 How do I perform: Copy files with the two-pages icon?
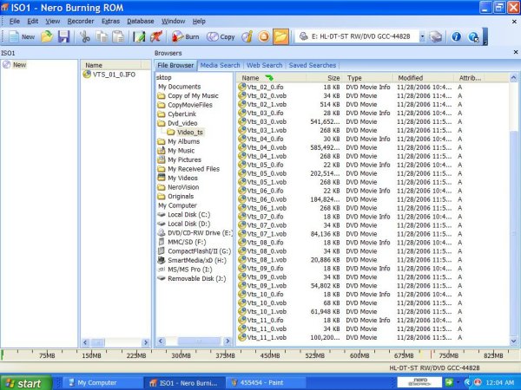tap(102, 36)
